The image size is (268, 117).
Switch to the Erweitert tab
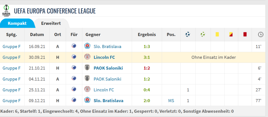click(x=51, y=23)
